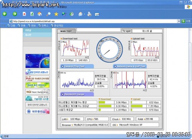
Task: Click the 3.96 Mbps download bar
Action: pos(106,103)
